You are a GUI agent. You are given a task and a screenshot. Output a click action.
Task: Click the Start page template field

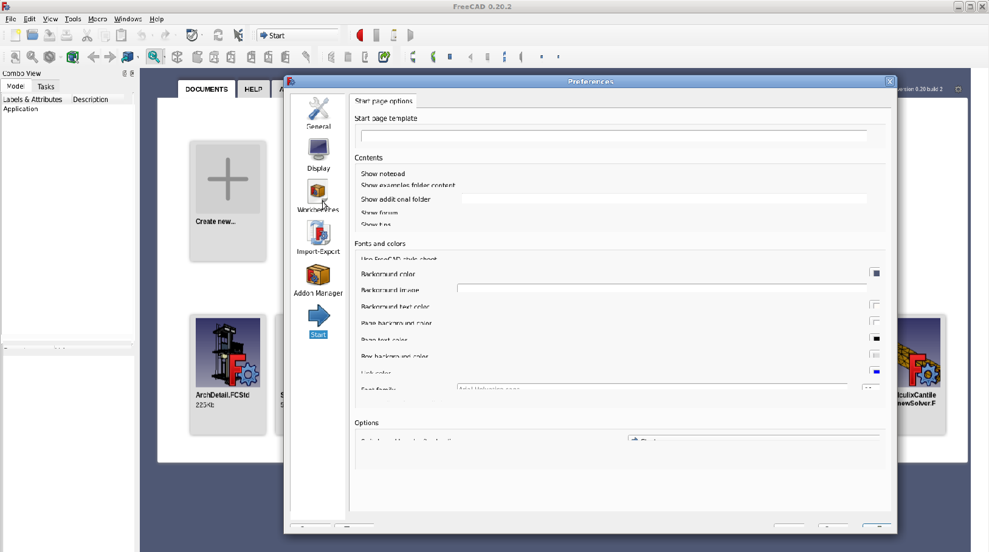click(614, 136)
